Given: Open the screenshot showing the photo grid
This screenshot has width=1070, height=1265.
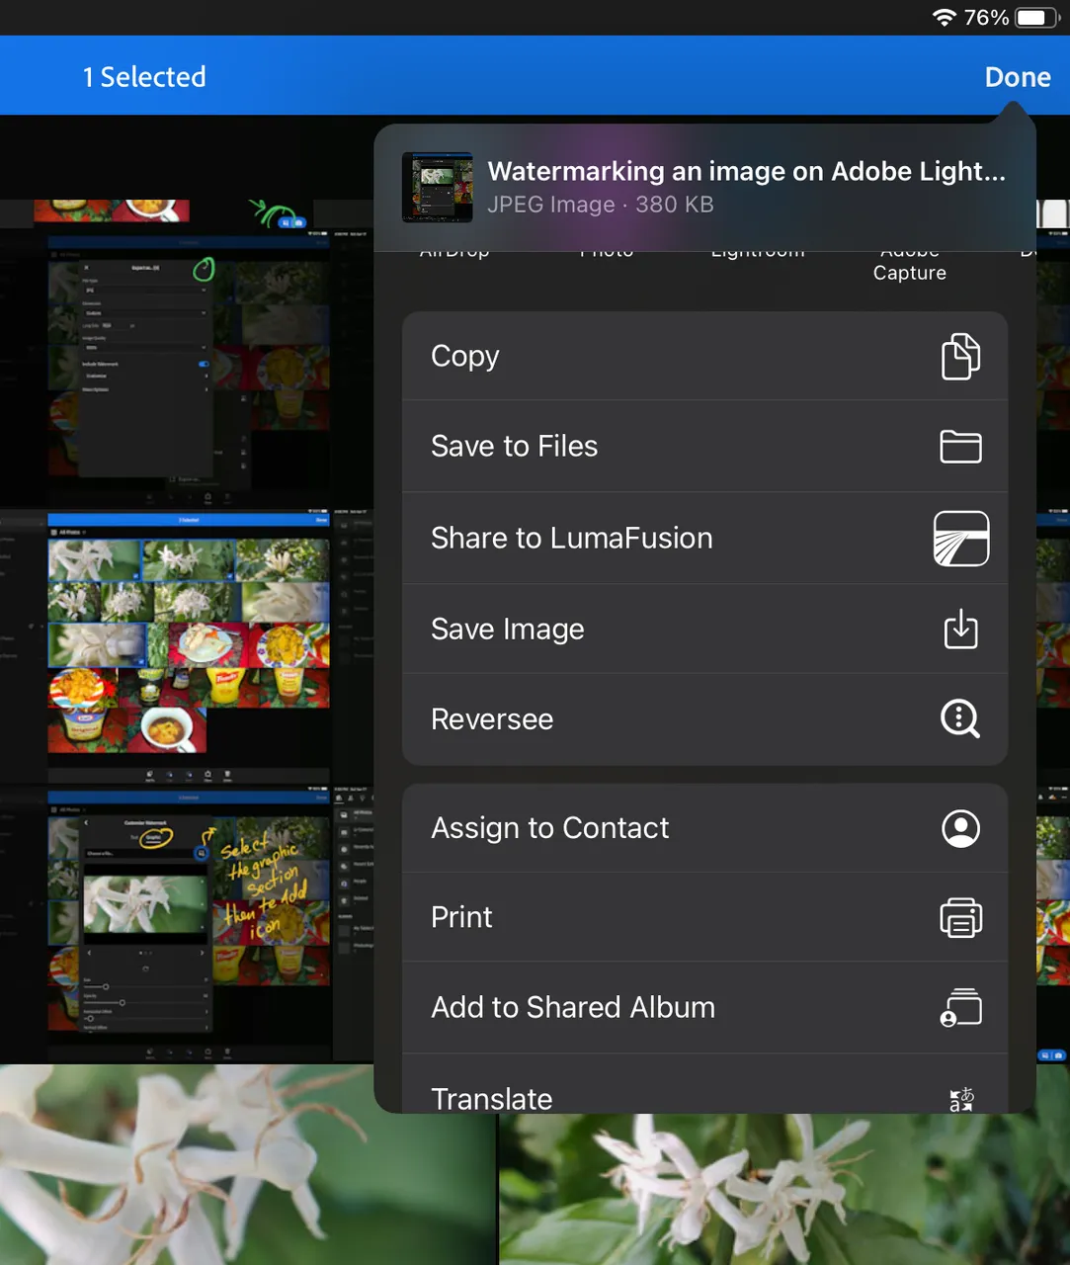Looking at the screenshot, I should [x=188, y=647].
